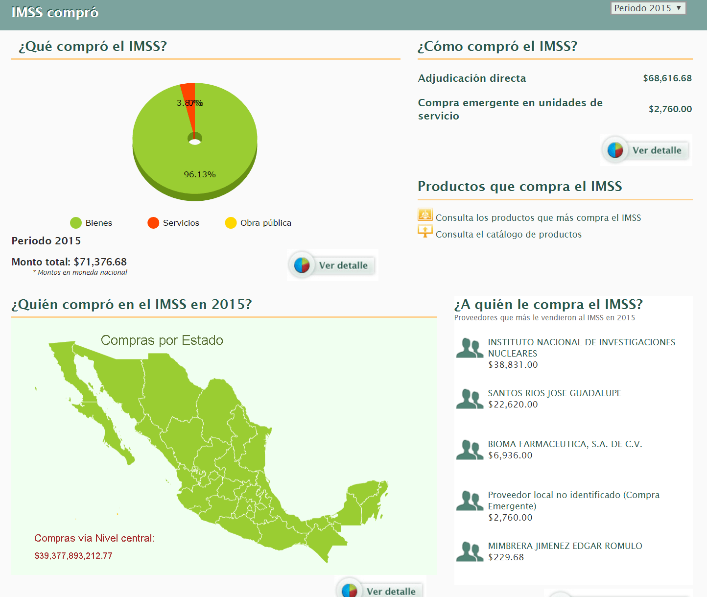The height and width of the screenshot is (597, 707).
Task: Click the yellow Obra pública legend dot
Action: pos(231,223)
